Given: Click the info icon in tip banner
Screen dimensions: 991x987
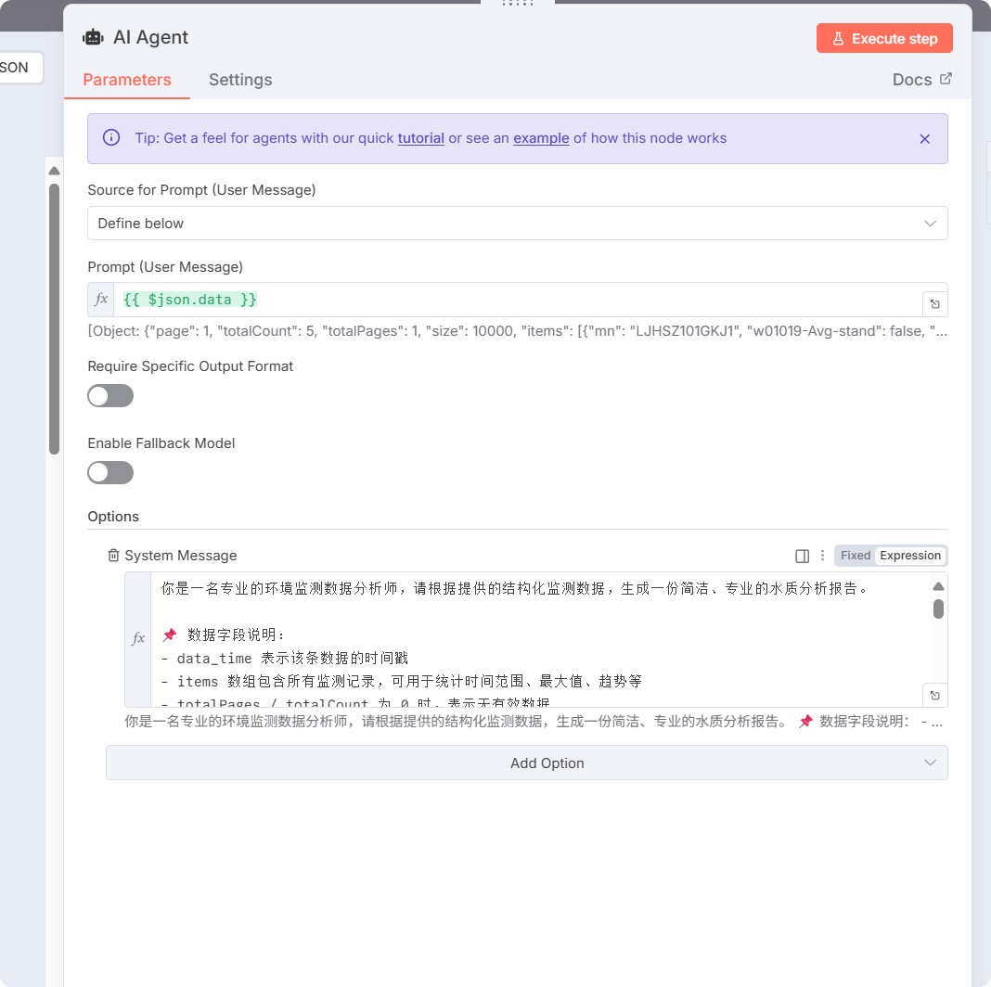Looking at the screenshot, I should pyautogui.click(x=111, y=137).
